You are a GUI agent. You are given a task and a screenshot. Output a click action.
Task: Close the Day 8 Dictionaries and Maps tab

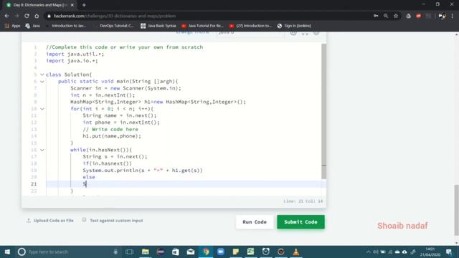tap(72, 5)
